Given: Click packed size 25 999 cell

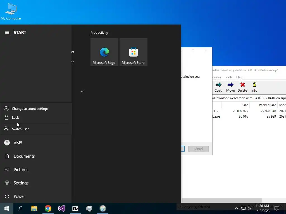Looking at the screenshot, I should 271,116.
